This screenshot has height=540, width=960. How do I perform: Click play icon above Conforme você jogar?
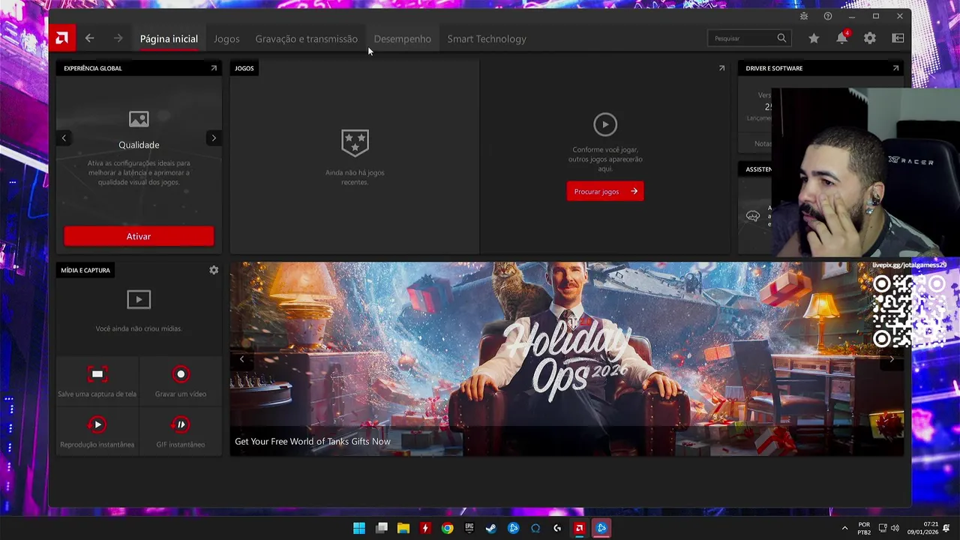point(605,124)
